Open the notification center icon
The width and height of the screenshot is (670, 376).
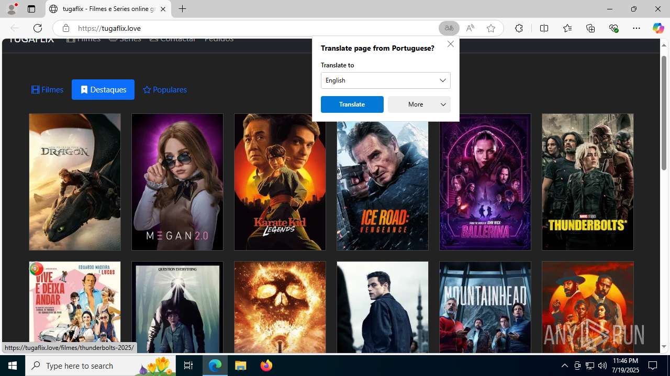[x=653, y=366]
